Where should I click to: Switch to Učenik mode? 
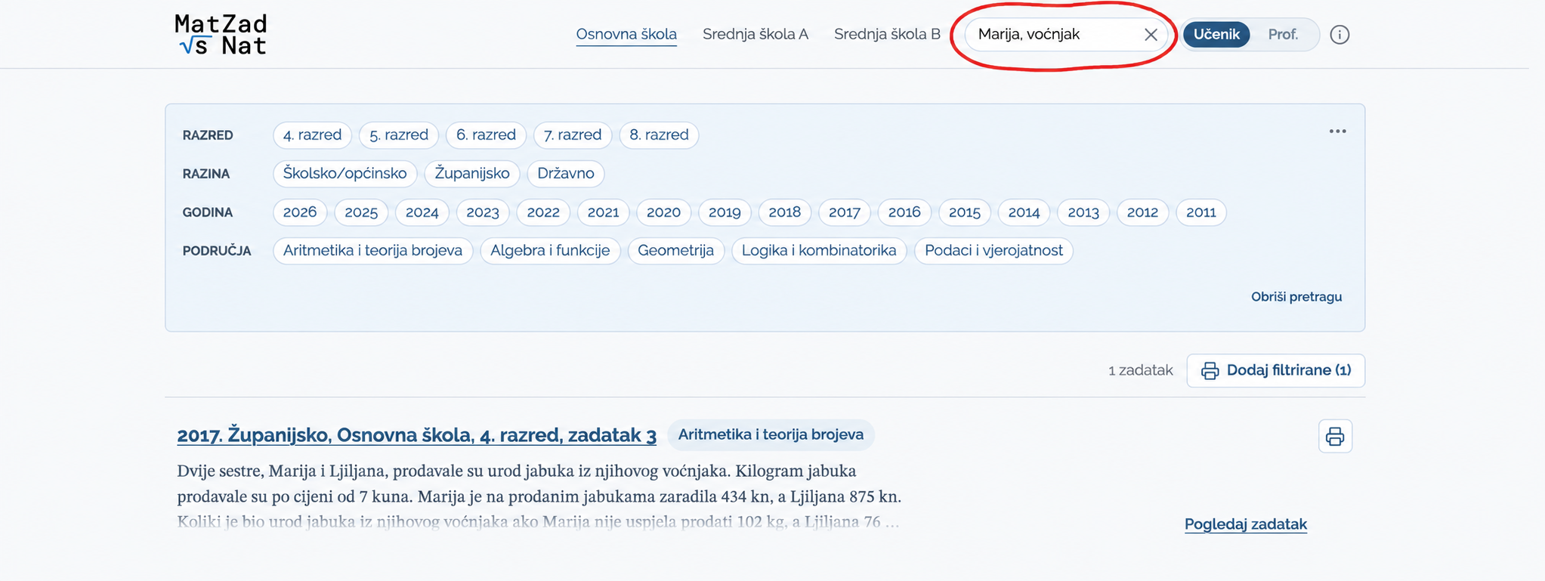(x=1216, y=35)
